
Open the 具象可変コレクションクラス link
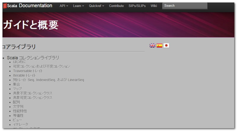(33, 98)
